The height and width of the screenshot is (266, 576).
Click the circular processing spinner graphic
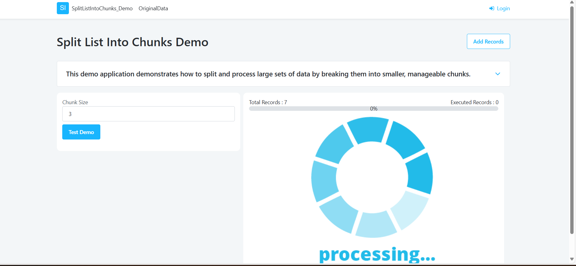[x=372, y=177]
